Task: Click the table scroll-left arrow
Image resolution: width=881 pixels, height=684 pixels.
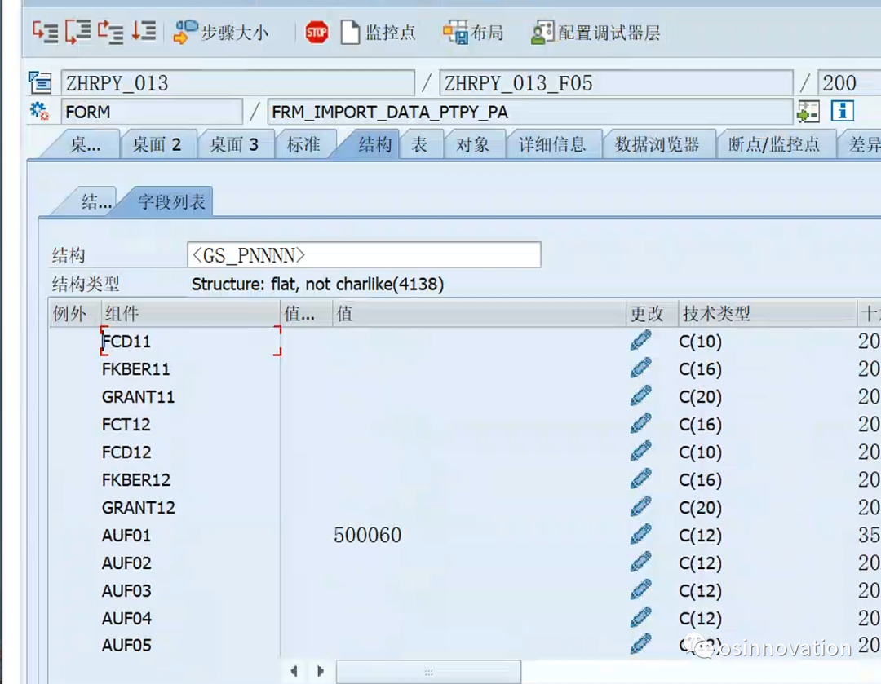Action: click(294, 671)
